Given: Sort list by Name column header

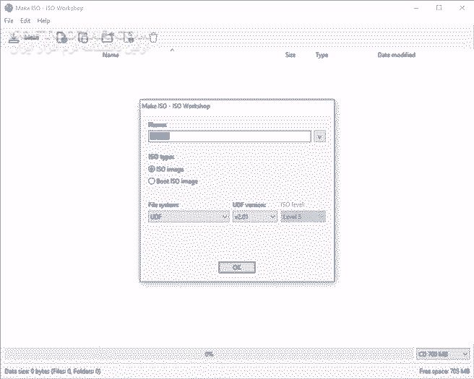Looking at the screenshot, I should (x=111, y=55).
